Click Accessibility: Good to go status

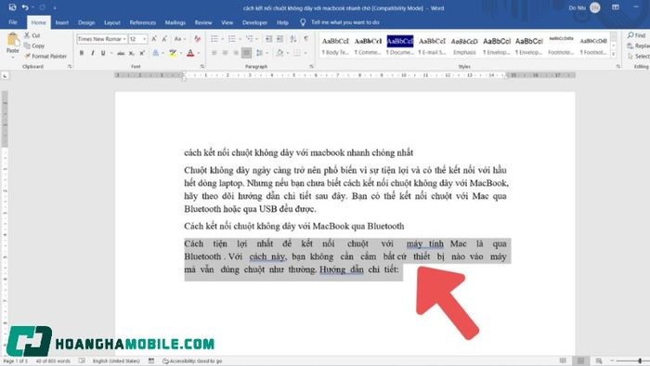click(192, 361)
